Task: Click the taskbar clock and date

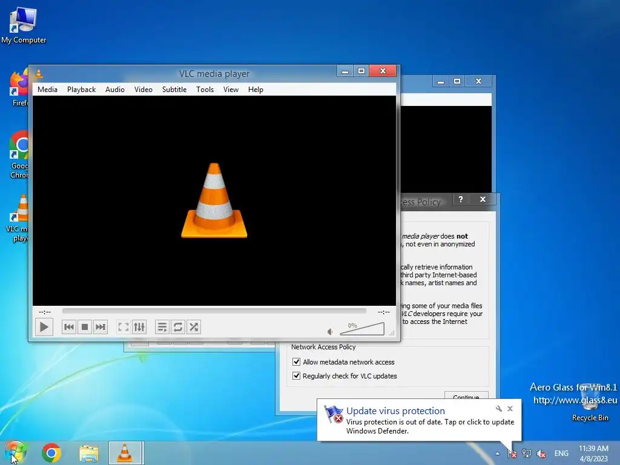Action: pyautogui.click(x=593, y=453)
